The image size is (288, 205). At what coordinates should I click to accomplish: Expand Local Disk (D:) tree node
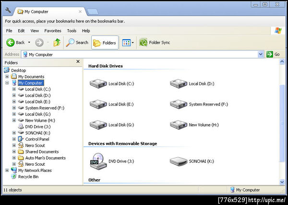[x=14, y=95]
